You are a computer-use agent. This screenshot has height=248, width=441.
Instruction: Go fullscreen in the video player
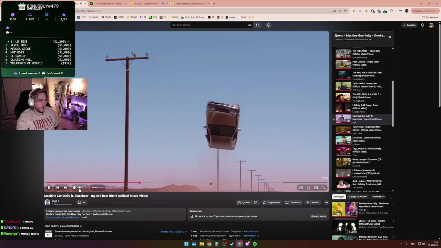(323, 187)
